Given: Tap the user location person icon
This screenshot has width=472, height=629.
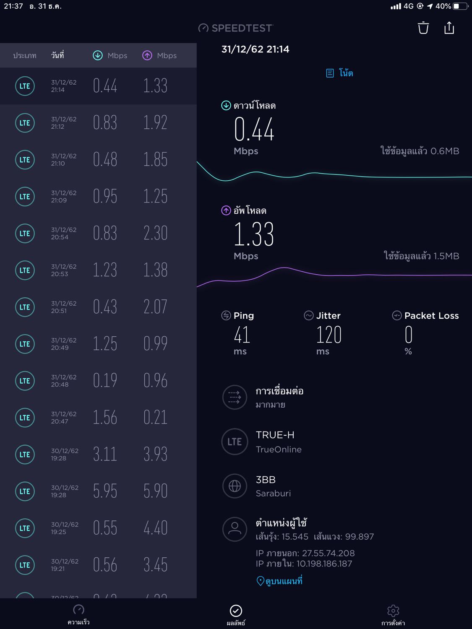Looking at the screenshot, I should coord(235,529).
